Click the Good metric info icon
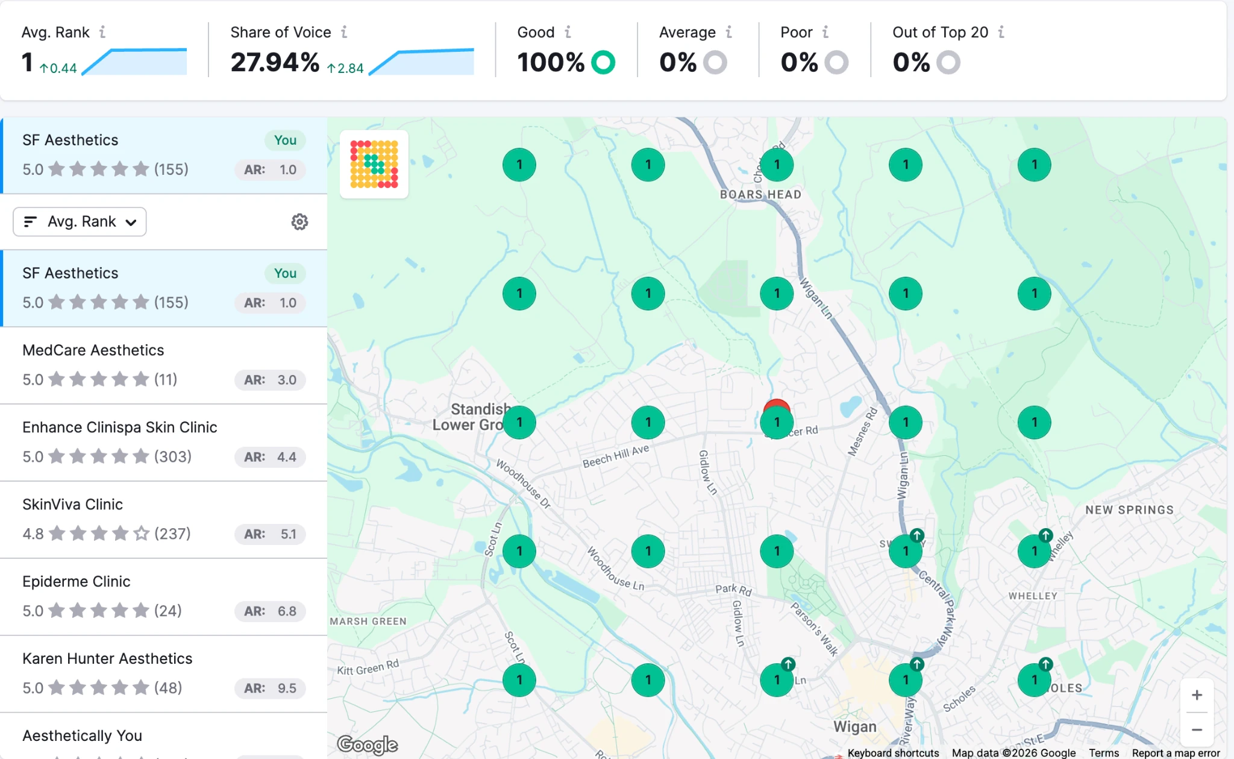 (x=568, y=32)
